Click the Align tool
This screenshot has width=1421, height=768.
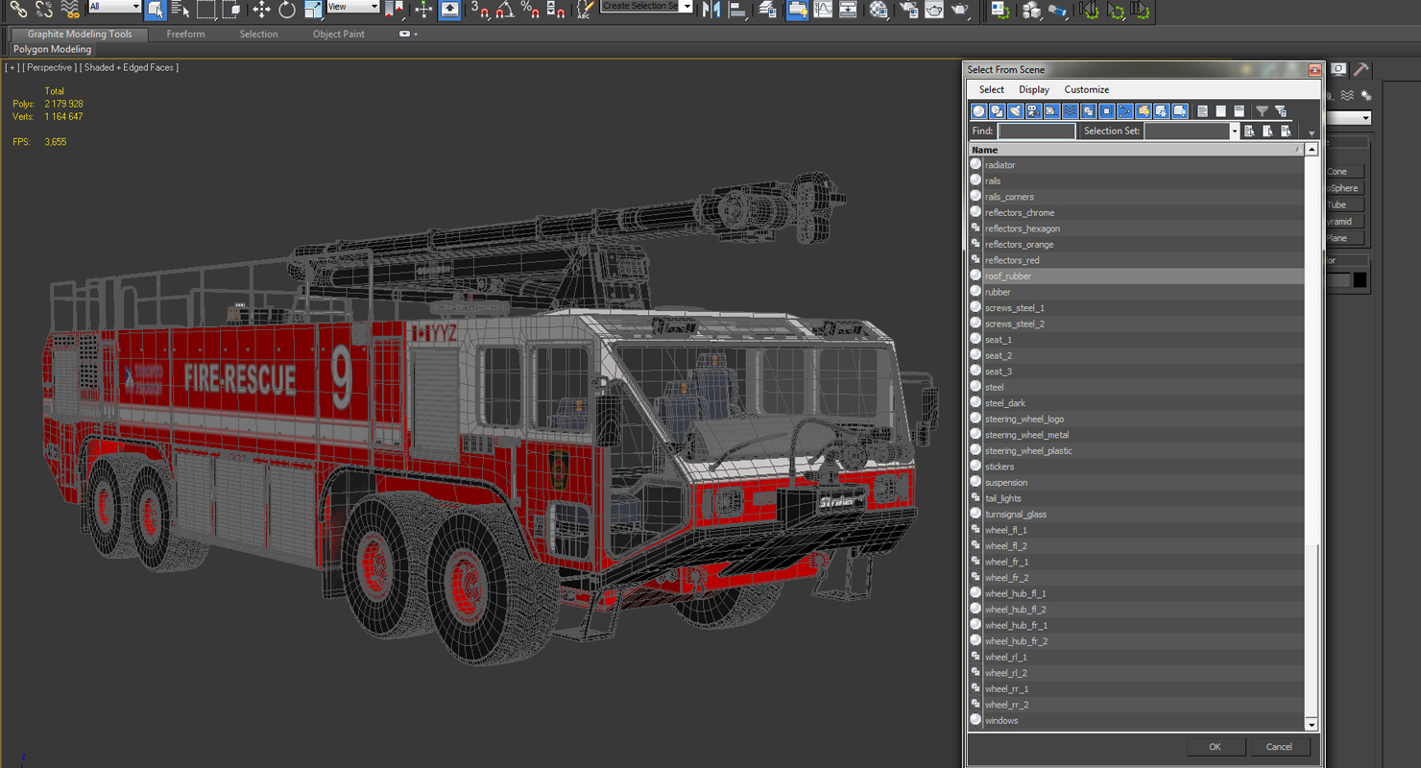(x=737, y=10)
